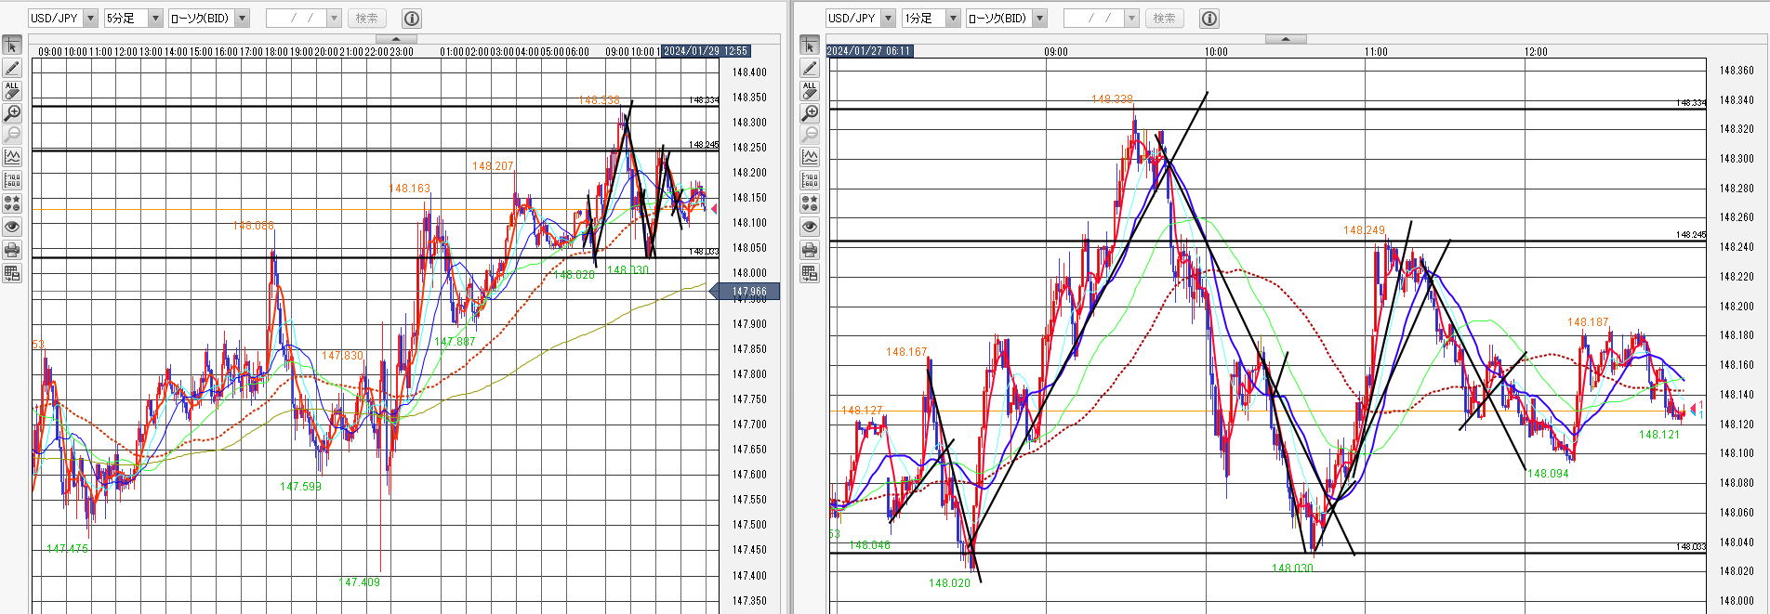The height and width of the screenshot is (614, 1770).
Task: Select the pencil draw tool in left chart
Action: 12,68
